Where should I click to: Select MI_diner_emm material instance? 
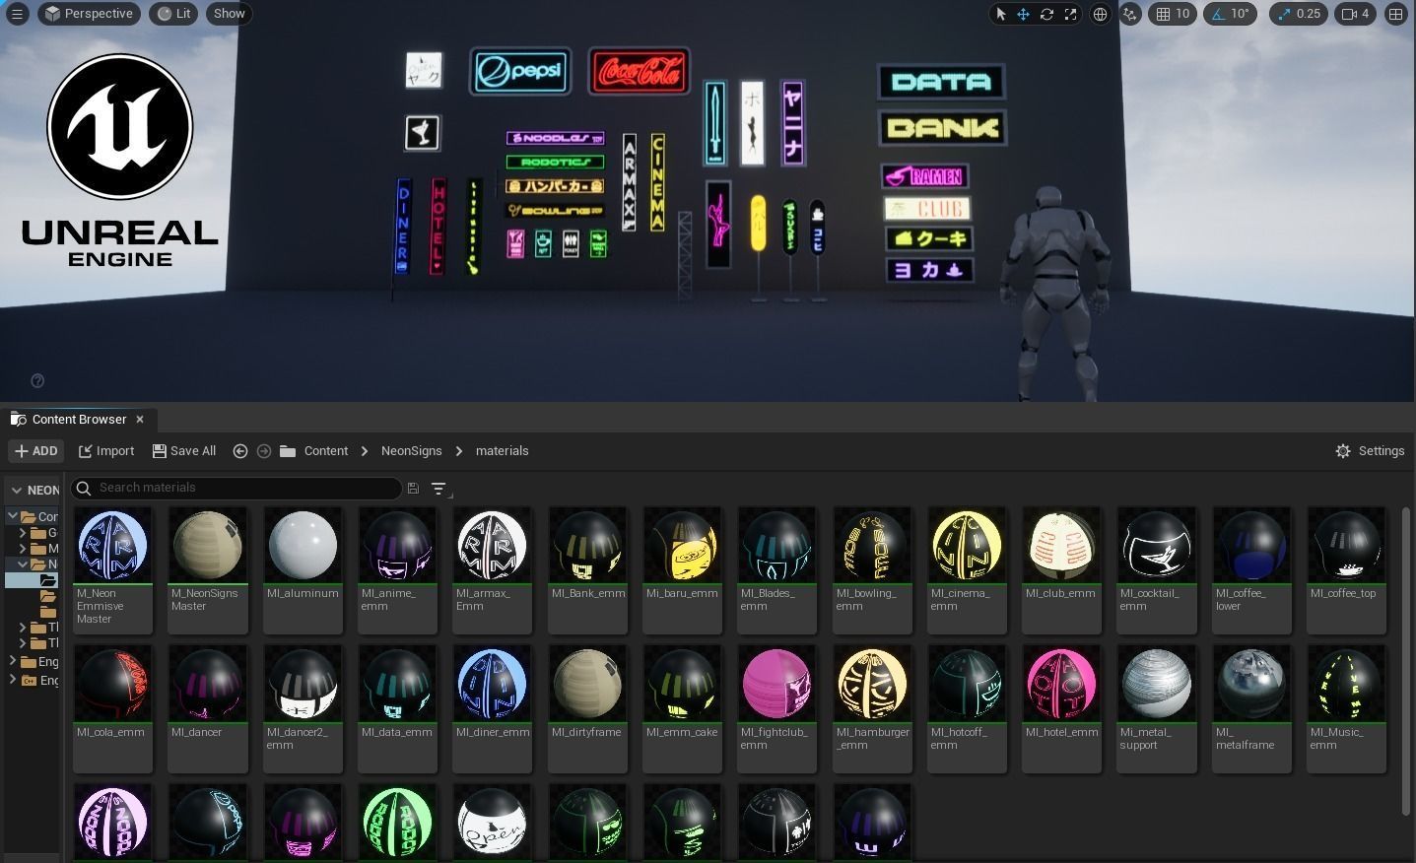(x=493, y=708)
